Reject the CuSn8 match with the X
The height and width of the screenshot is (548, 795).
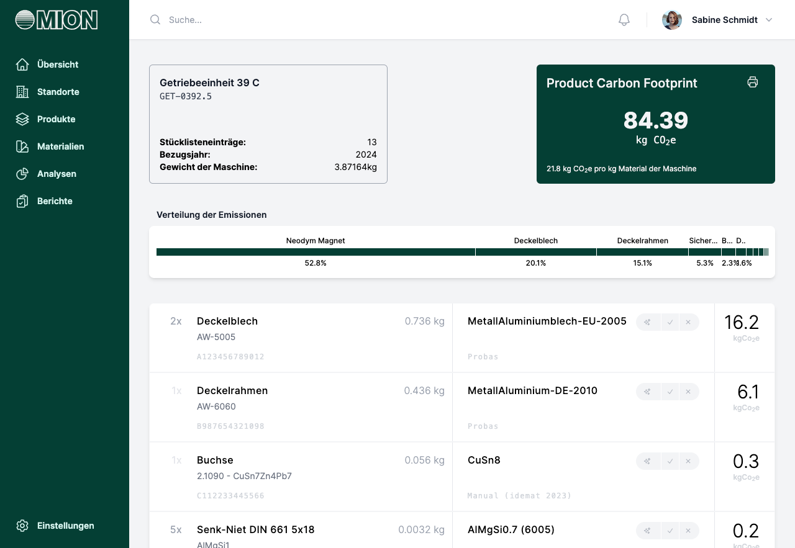(x=688, y=461)
